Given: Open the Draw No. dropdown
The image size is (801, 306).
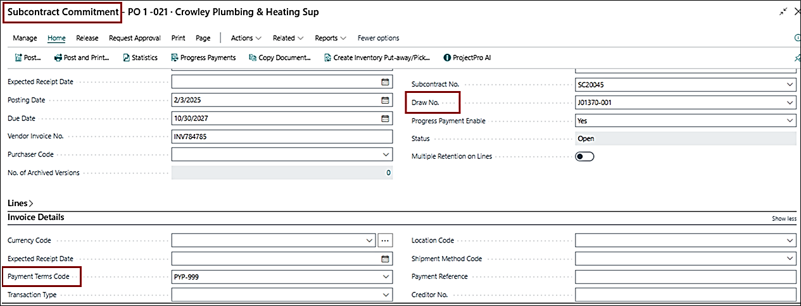Looking at the screenshot, I should click(x=789, y=102).
